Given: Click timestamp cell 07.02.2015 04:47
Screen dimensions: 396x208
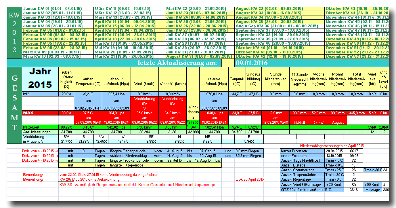Looking at the screenshot, I should coord(88,108).
